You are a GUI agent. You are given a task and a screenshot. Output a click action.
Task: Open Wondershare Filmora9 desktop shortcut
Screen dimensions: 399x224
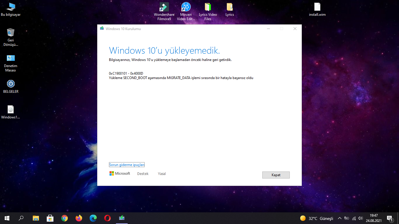[x=164, y=11]
